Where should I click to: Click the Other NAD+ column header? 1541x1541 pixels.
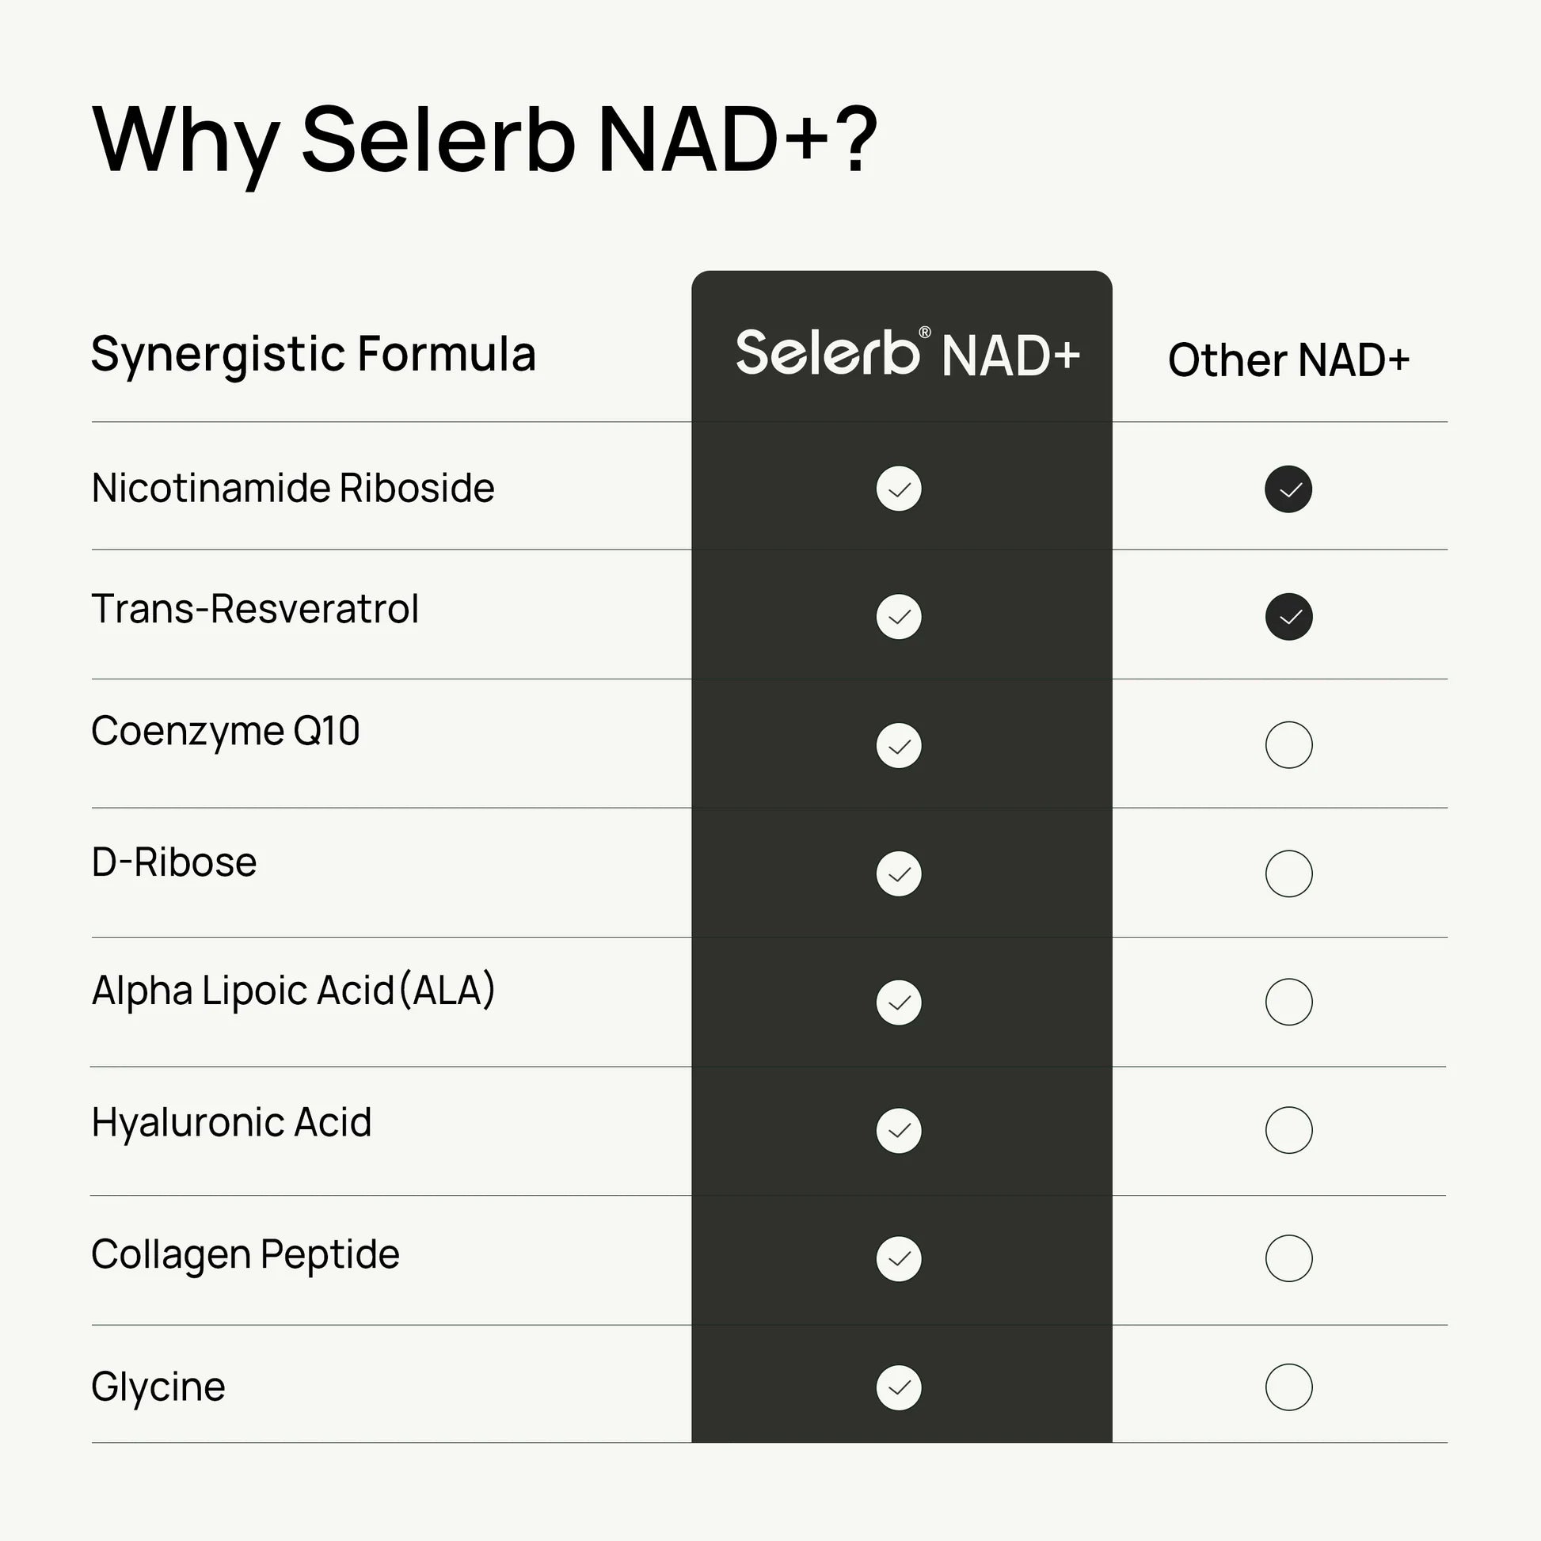pyautogui.click(x=1288, y=360)
